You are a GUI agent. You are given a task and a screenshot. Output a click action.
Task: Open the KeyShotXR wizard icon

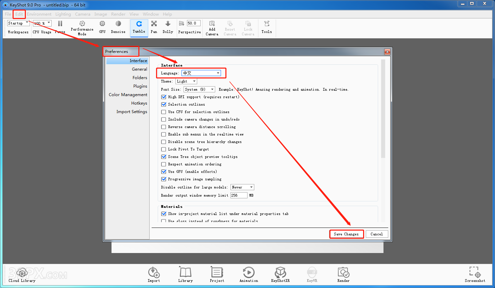pyautogui.click(x=280, y=273)
